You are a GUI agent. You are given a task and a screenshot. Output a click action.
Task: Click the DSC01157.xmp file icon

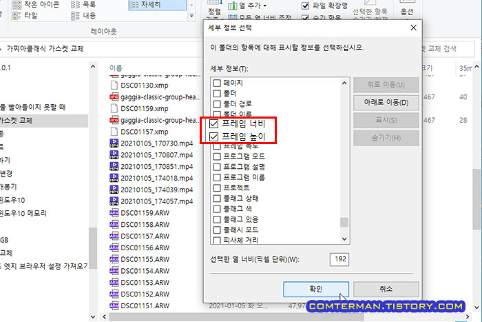[114, 132]
